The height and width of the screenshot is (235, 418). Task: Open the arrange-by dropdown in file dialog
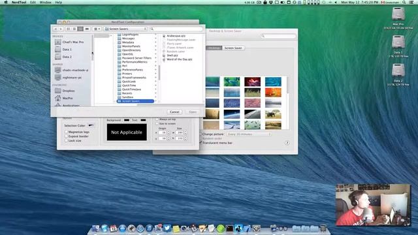(x=97, y=29)
